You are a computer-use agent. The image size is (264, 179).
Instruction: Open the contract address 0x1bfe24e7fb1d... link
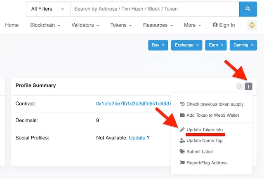(x=134, y=104)
